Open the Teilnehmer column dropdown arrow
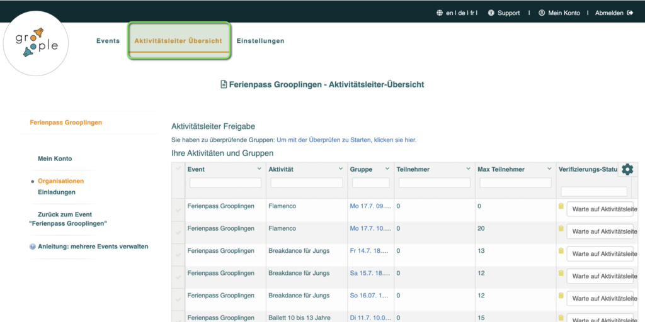645x322 pixels. [x=468, y=169]
